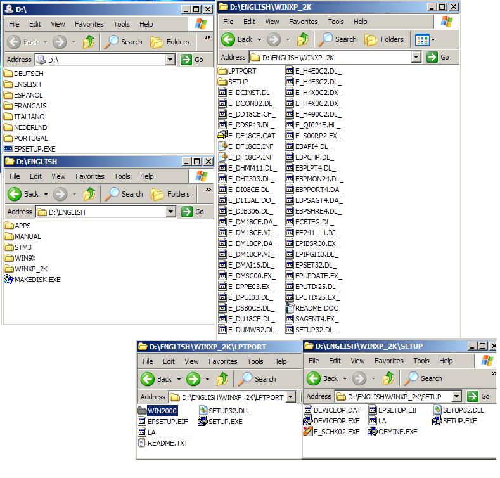This screenshot has width=500, height=478.
Task: Toggle Folders pane in D:\ENGLISH window
Action: (170, 194)
